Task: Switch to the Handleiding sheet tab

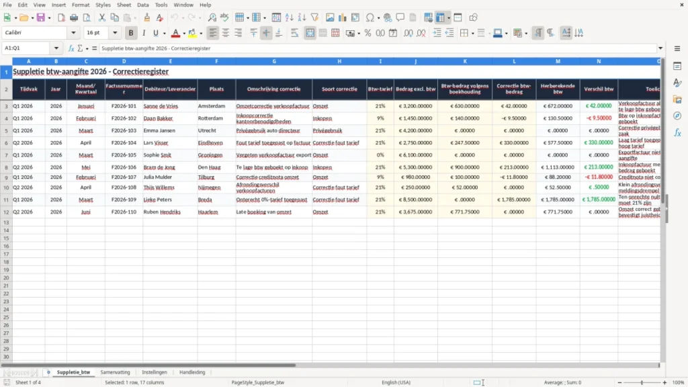Action: pos(192,372)
